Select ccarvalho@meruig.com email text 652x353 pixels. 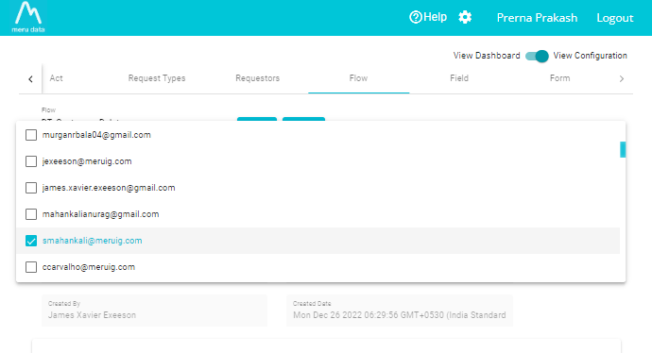89,267
